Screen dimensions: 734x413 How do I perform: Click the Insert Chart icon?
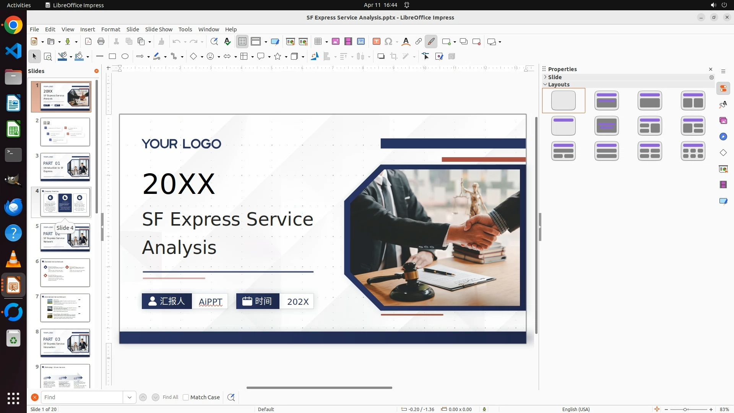361,42
